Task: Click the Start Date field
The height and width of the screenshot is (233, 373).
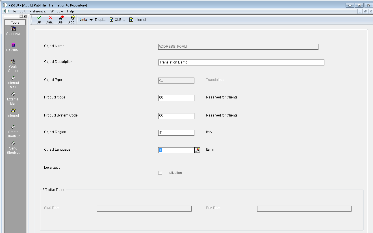Action: (144, 208)
